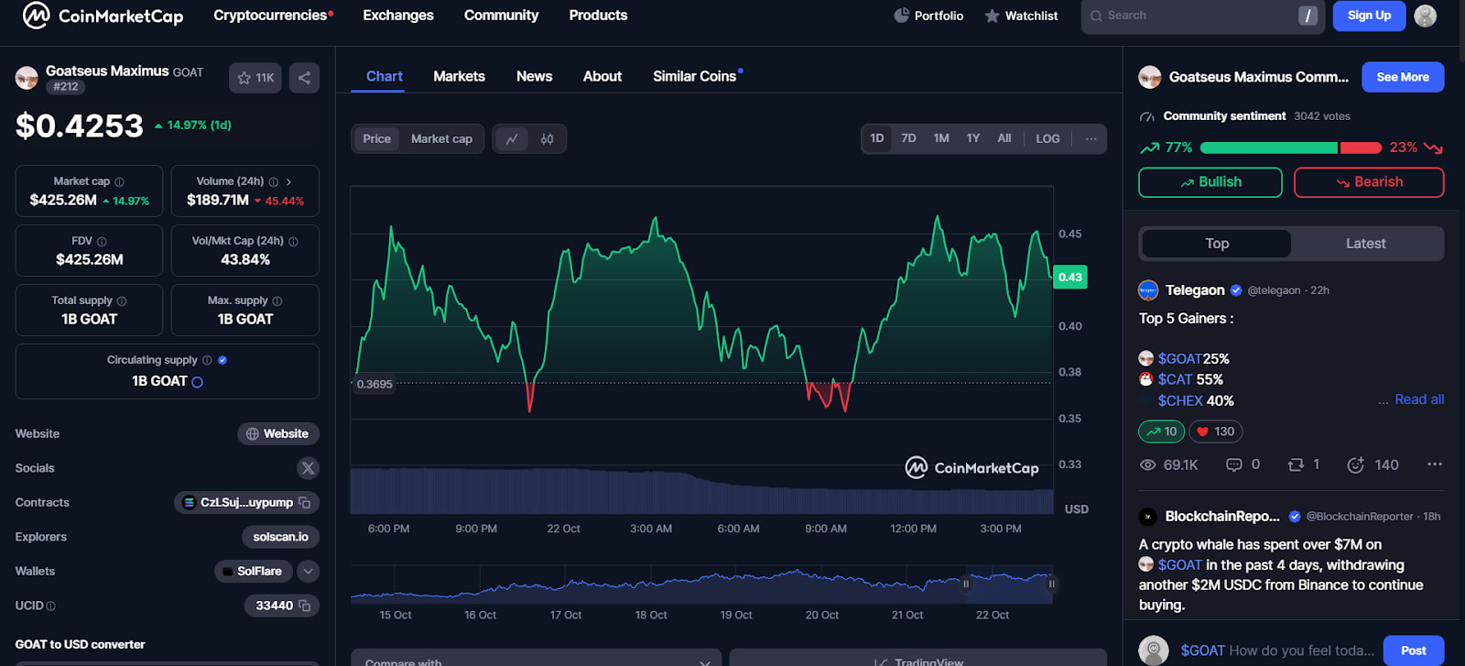
Task: Open Telegaon post more options
Action: coord(1434,464)
